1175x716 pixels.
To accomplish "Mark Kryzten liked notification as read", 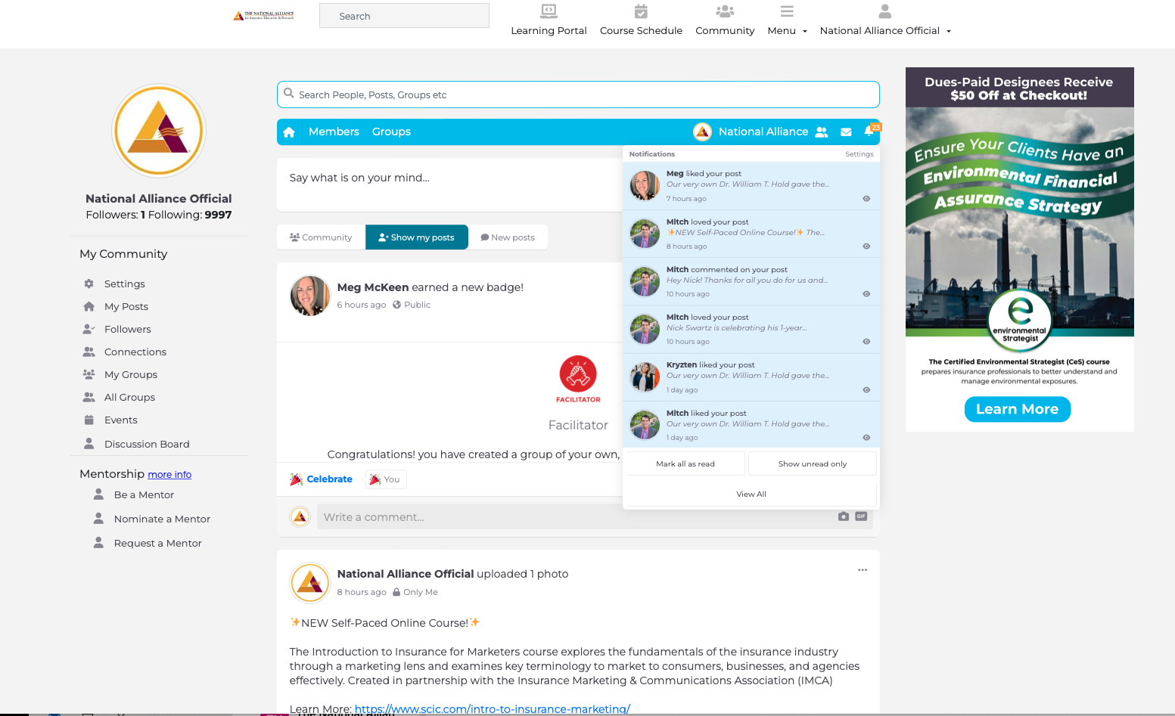I will click(x=866, y=390).
